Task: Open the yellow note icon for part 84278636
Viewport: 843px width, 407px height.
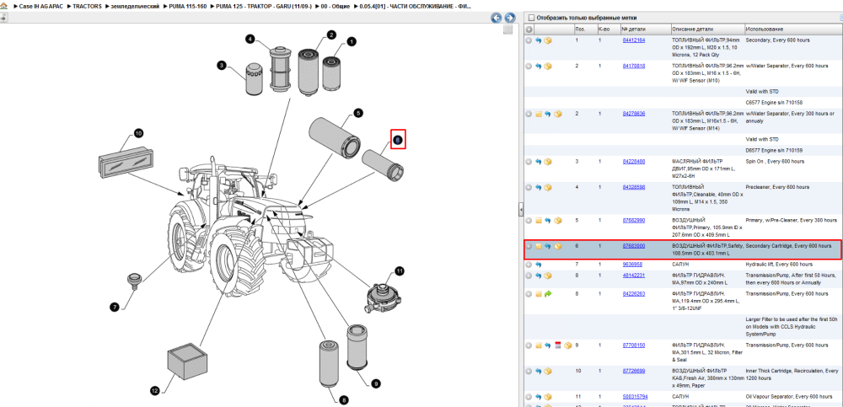Action: [538, 114]
